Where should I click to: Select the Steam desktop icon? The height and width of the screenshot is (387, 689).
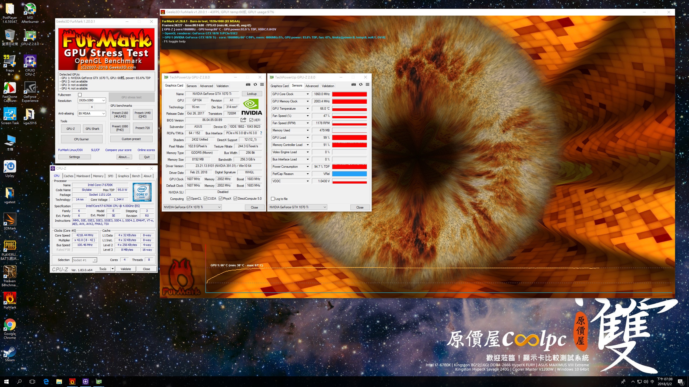10,353
